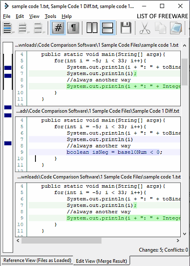Click the scissors Cut icon

[x=145, y=28]
